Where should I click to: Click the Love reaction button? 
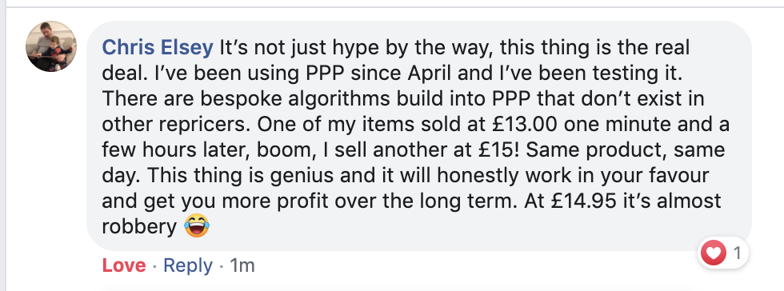(124, 265)
